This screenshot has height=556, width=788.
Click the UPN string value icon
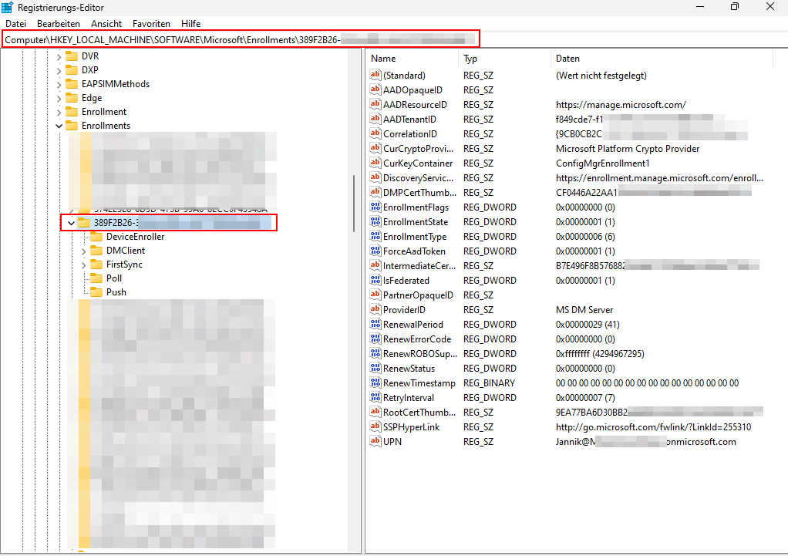click(x=376, y=442)
